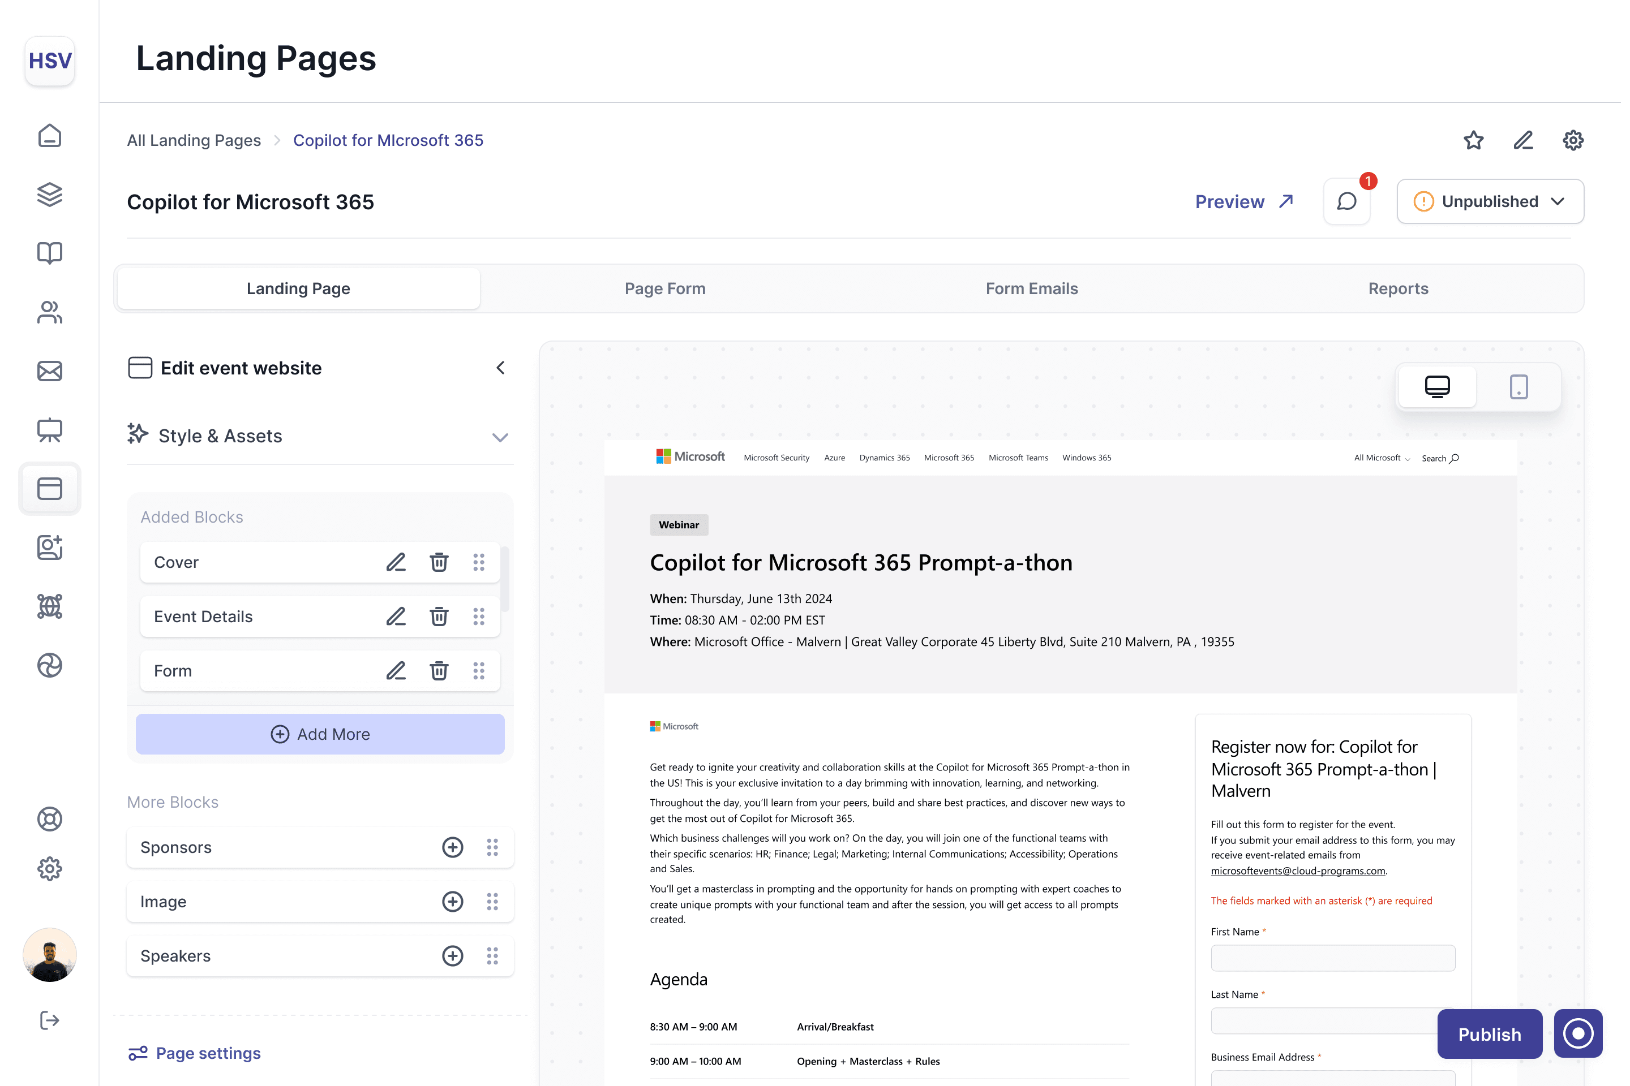Open the add-contact card sidebar icon
Viewport: 1630px width, 1086px height.
(50, 549)
